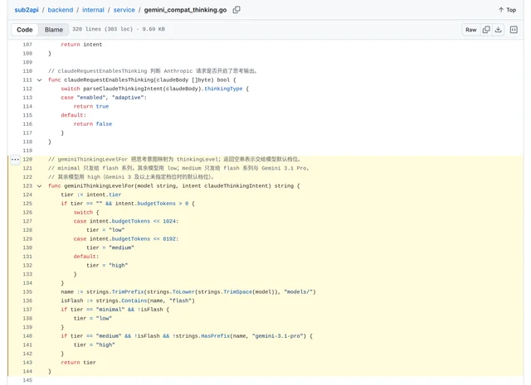The width and height of the screenshot is (531, 385).
Task: Open symbols panel icon
Action: tap(514, 30)
